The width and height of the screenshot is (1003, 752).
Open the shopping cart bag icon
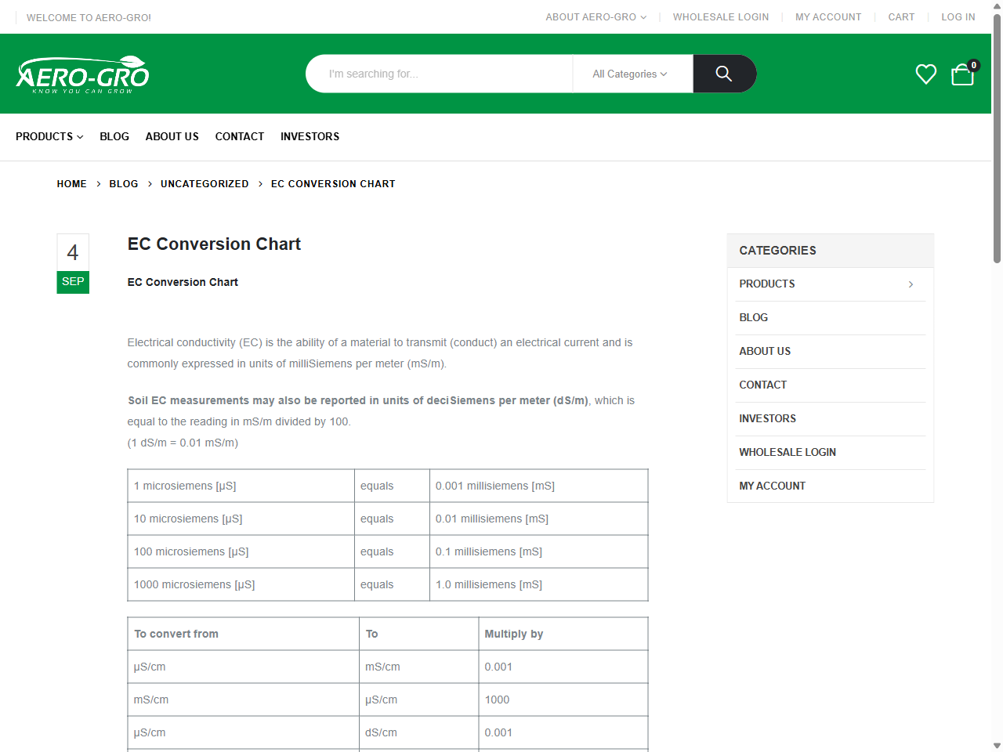click(961, 75)
